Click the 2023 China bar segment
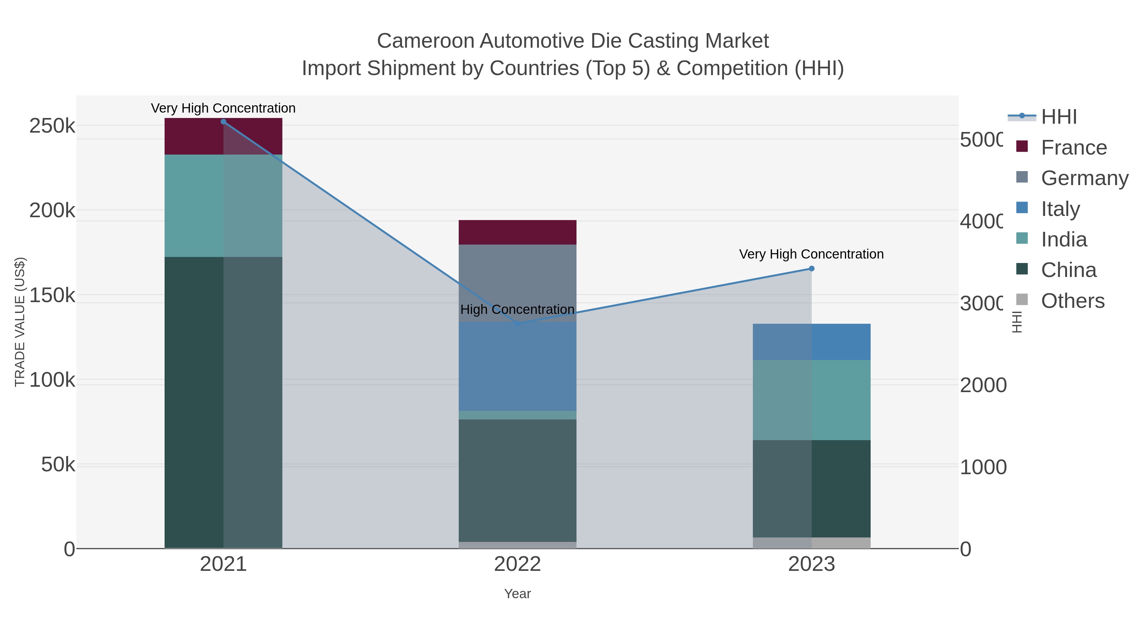 pos(811,489)
